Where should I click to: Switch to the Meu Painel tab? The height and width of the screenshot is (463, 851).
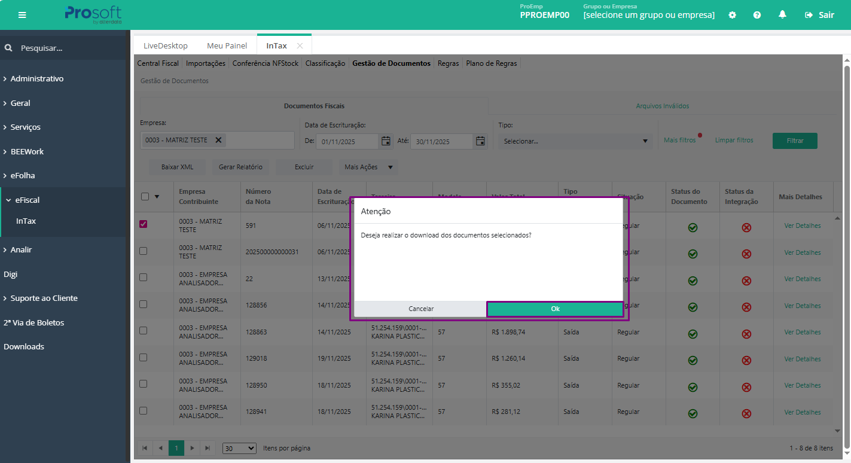[x=227, y=45]
